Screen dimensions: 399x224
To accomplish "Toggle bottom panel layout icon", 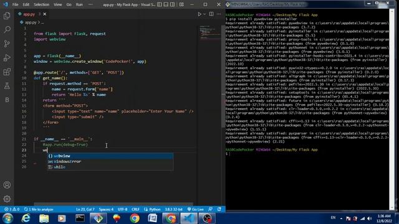I will pos(166,4).
